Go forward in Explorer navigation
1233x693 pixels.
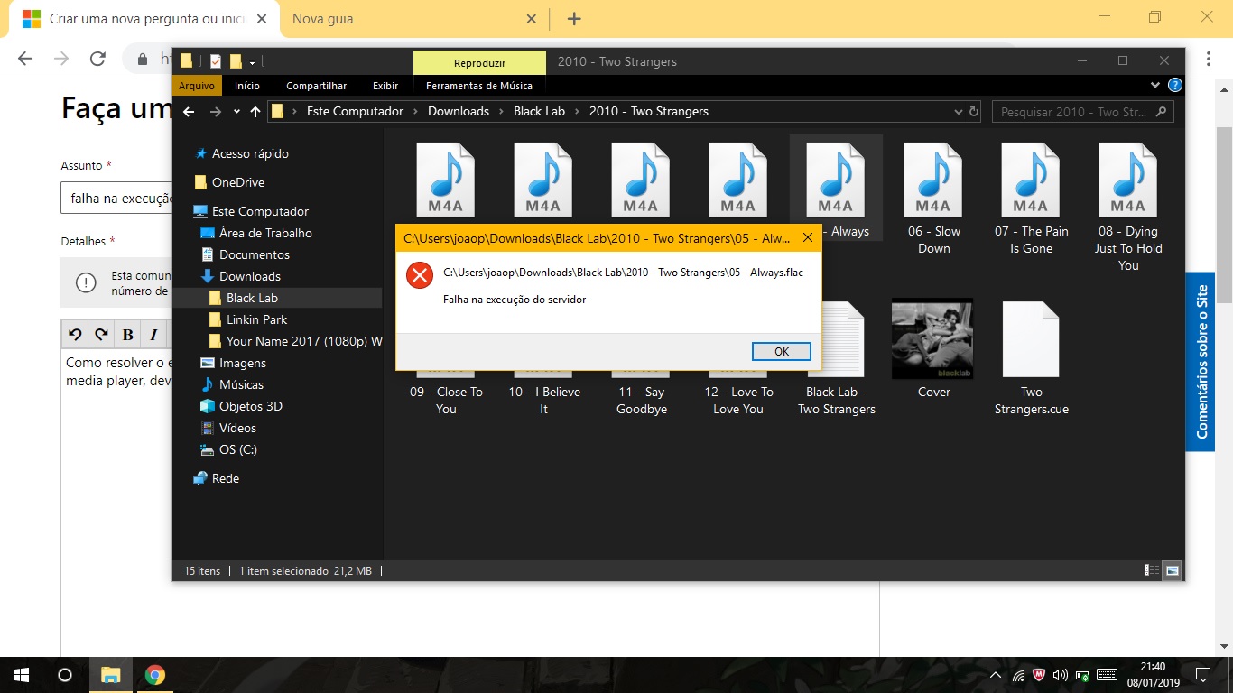click(x=216, y=112)
